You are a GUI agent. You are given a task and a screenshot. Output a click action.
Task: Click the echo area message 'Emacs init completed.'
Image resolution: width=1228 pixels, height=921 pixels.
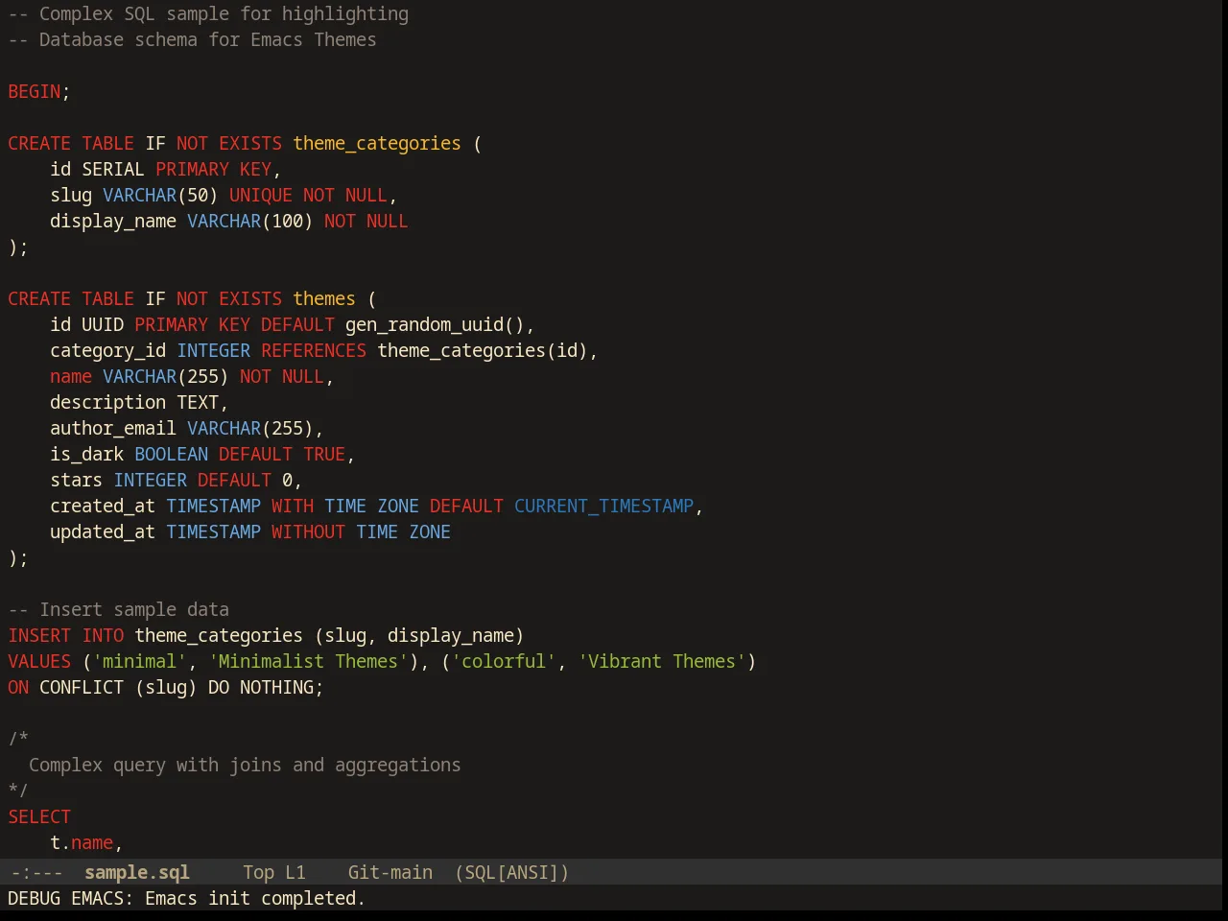[255, 898]
